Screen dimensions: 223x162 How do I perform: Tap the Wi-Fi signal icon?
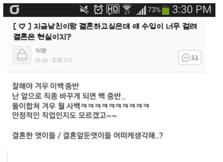[x=127, y=9]
